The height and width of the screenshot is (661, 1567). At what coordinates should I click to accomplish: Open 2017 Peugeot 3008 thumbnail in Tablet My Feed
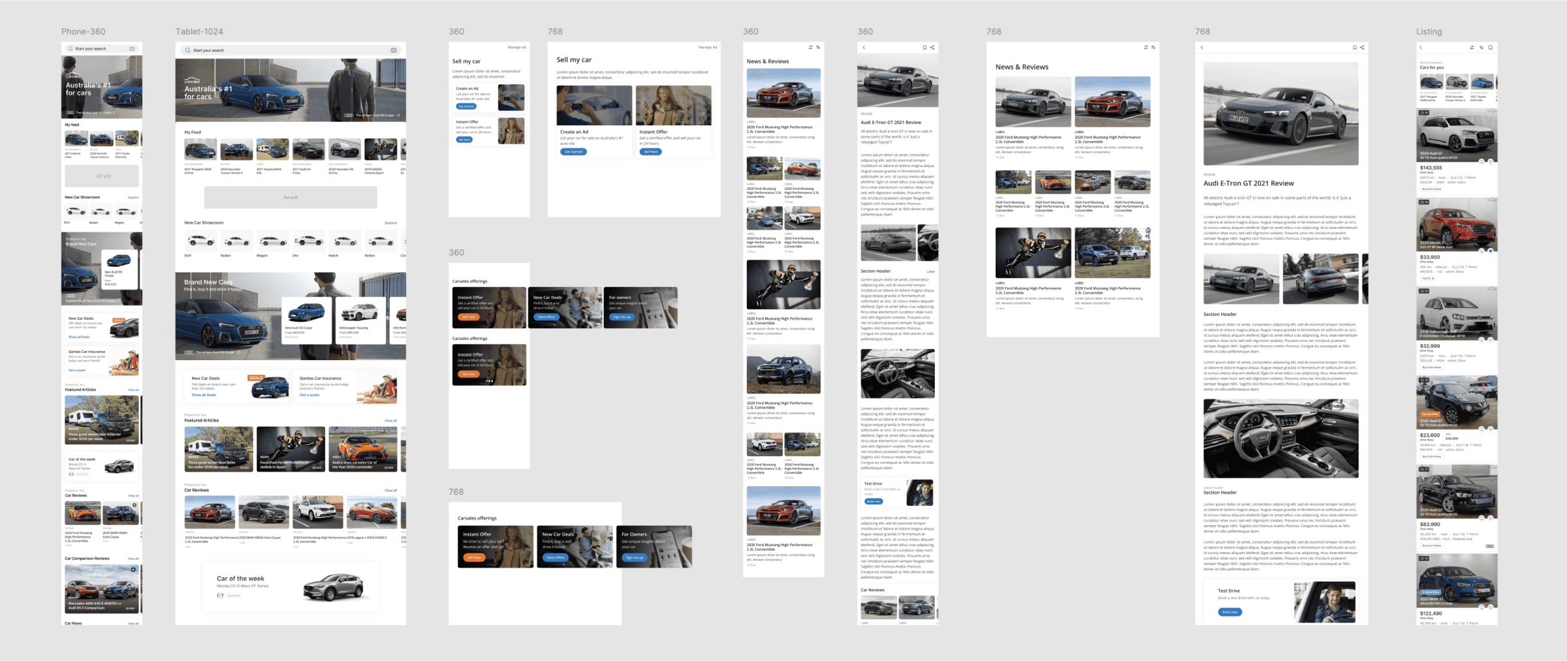coord(200,149)
